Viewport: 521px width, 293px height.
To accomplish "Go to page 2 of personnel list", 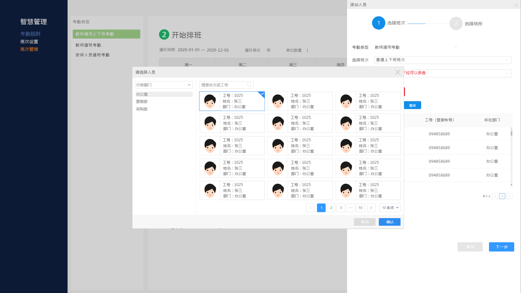I will [331, 208].
